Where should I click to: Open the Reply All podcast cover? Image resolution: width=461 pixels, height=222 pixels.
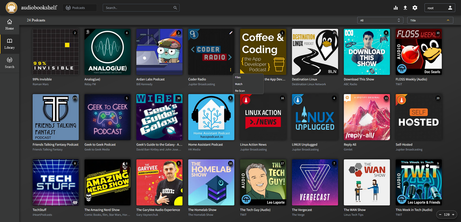point(367,117)
